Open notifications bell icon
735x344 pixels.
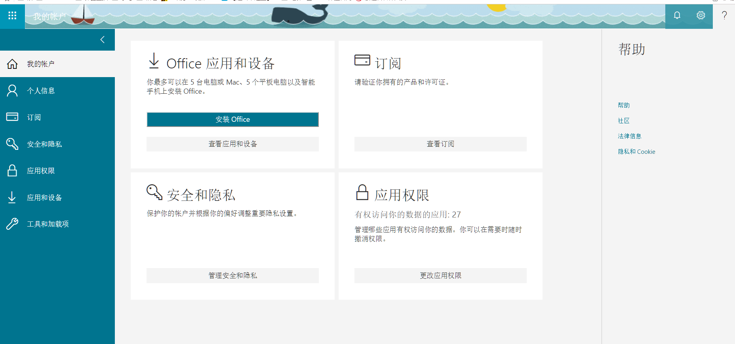coord(677,15)
